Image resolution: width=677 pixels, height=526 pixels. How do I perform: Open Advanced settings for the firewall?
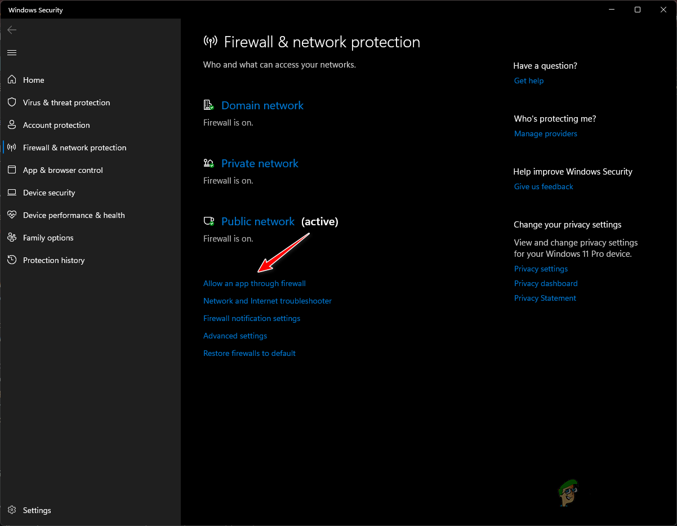pos(235,336)
